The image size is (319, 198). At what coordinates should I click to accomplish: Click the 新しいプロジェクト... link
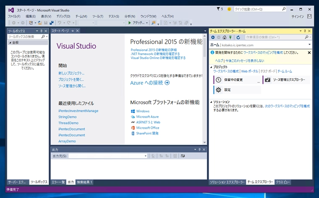(x=71, y=73)
